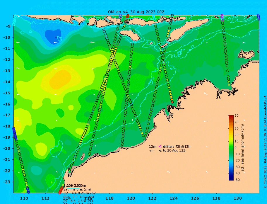Click the sea level anomaly colorbar
Screen dimensions: 267x204
[231, 148]
